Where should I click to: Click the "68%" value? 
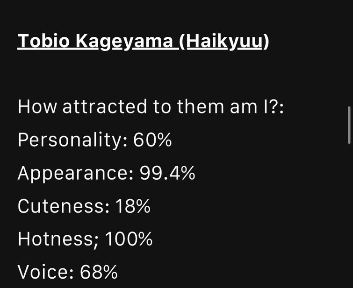(99, 272)
